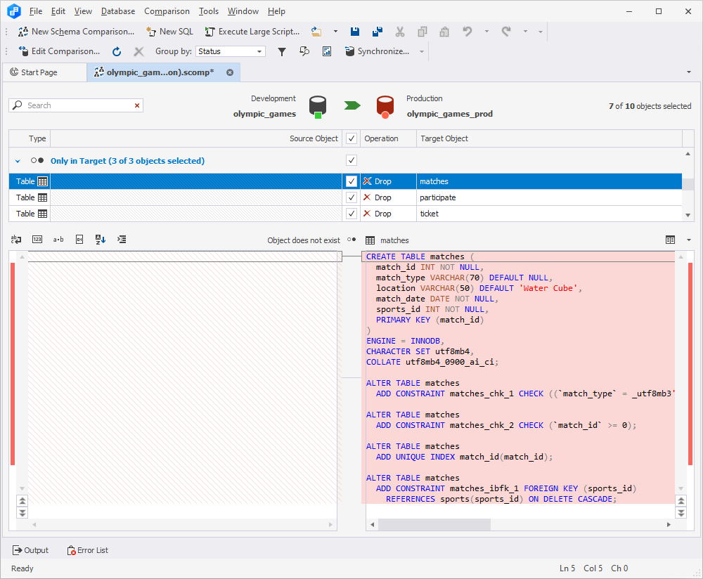The height and width of the screenshot is (579, 703).
Task: Click Edit Comparison button
Action: click(59, 51)
